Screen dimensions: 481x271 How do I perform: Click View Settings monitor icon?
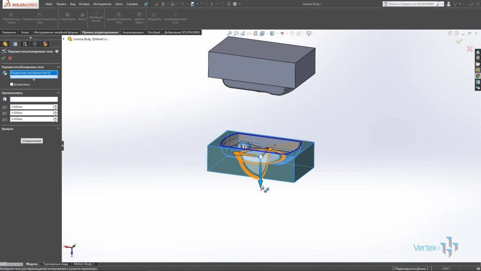[x=309, y=33]
